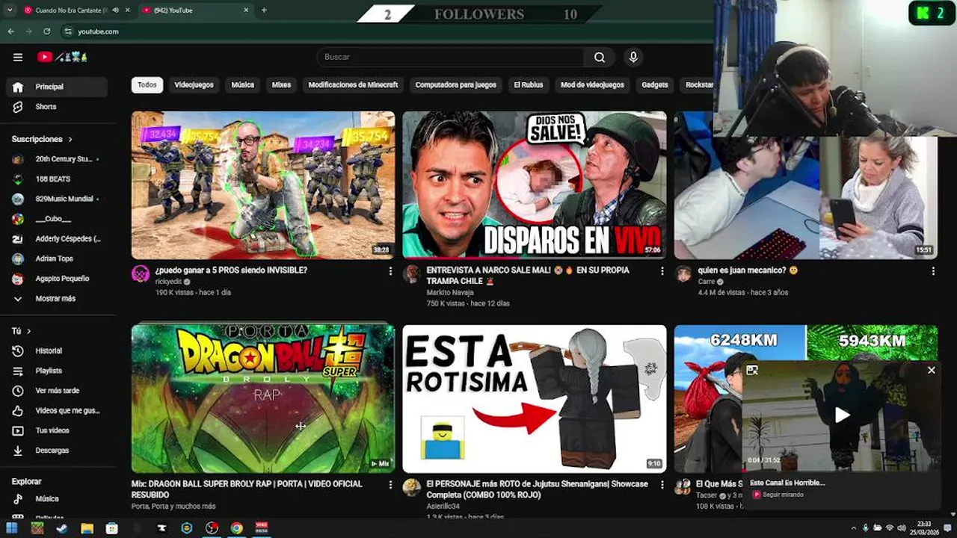The width and height of the screenshot is (957, 538).
Task: Expand the miniplayer to full page
Action: [752, 370]
